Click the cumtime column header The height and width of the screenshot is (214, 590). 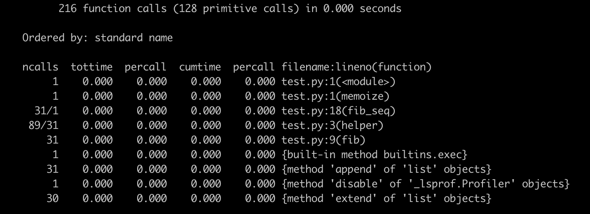click(x=200, y=67)
